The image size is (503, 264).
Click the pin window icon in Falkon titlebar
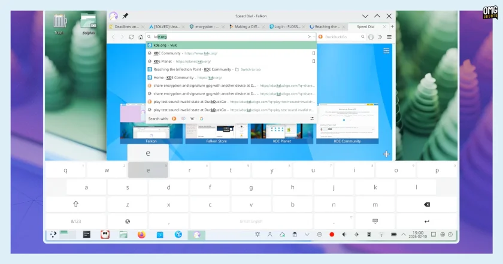[125, 16]
